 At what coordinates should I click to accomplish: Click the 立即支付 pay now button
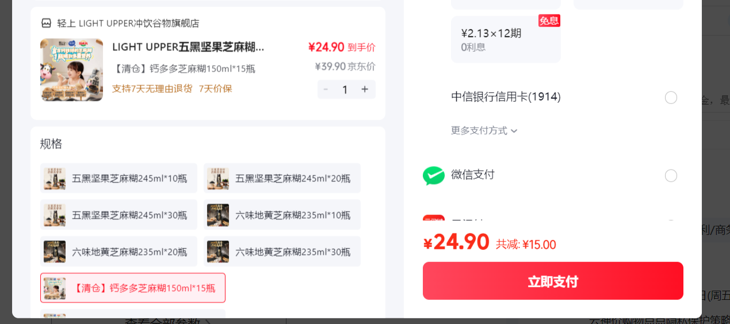click(x=553, y=281)
